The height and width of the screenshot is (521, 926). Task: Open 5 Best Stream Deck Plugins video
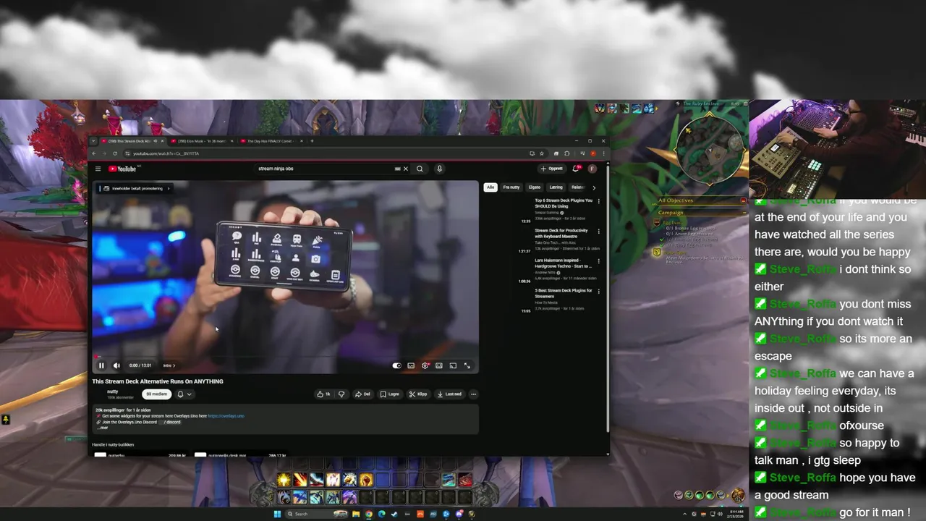tap(563, 293)
